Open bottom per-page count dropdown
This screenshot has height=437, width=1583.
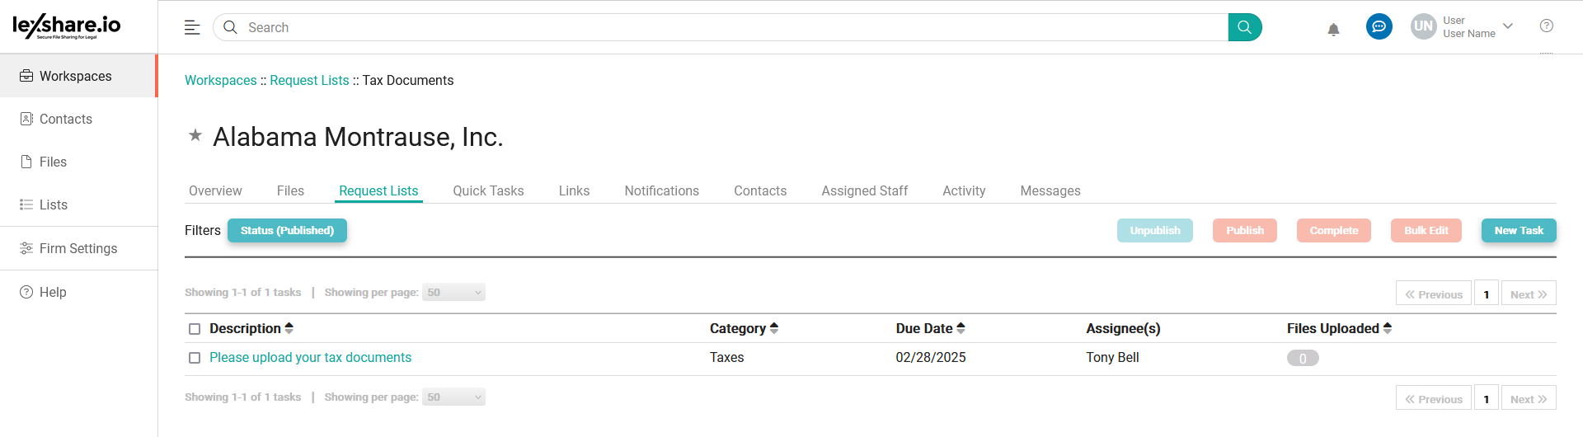(x=453, y=397)
